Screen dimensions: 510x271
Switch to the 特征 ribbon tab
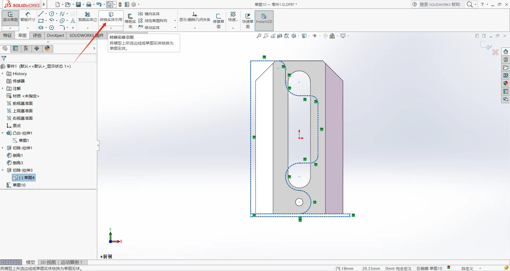point(7,36)
